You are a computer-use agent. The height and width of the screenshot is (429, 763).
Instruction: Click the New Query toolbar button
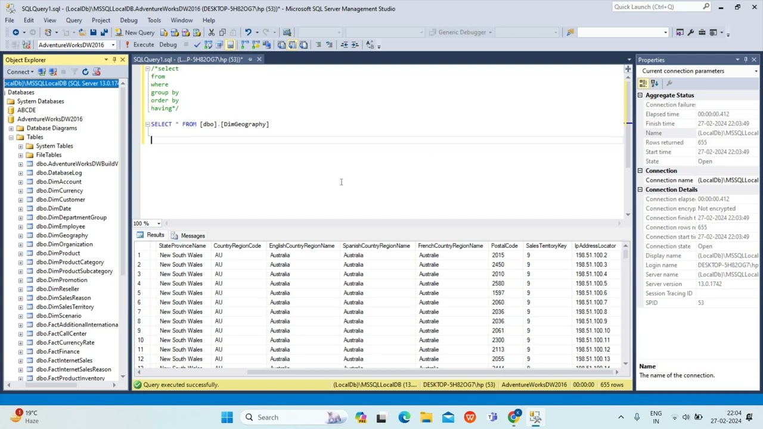click(x=135, y=32)
